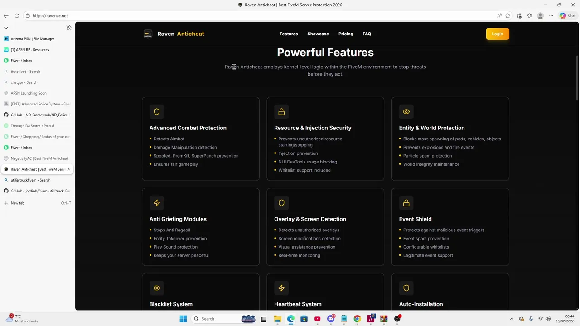Click the lock icon on Resource & Injection Security

(281, 112)
